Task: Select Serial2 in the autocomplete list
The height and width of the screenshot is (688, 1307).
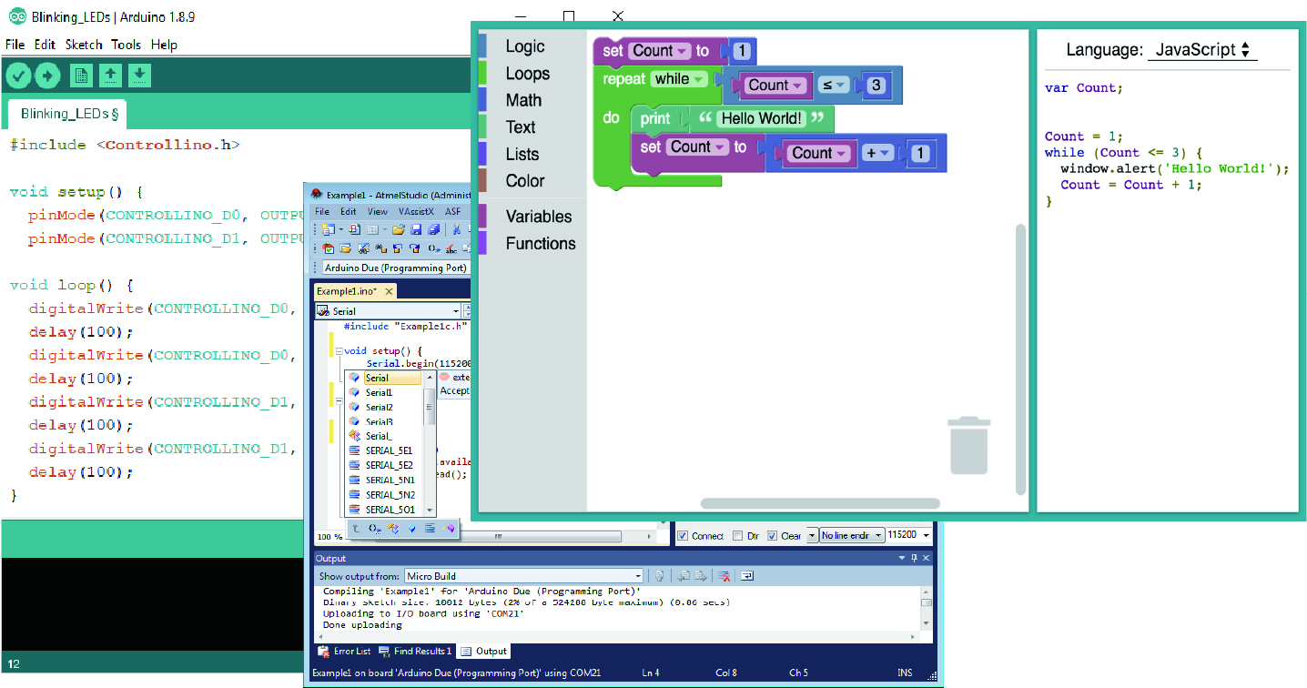Action: pos(380,407)
